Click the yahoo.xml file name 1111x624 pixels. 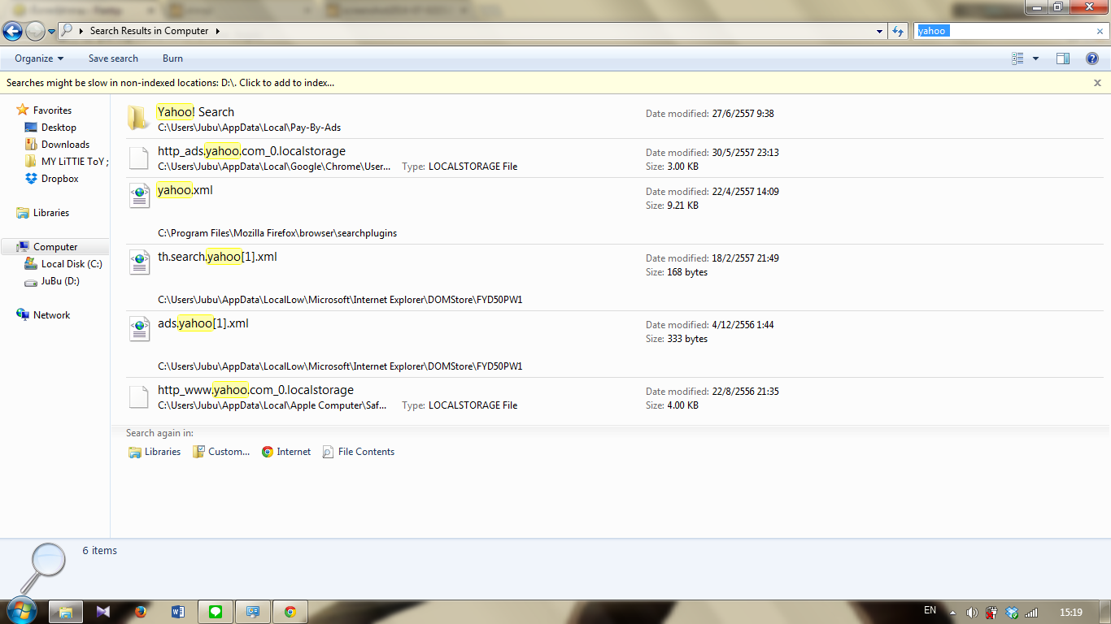pos(185,190)
